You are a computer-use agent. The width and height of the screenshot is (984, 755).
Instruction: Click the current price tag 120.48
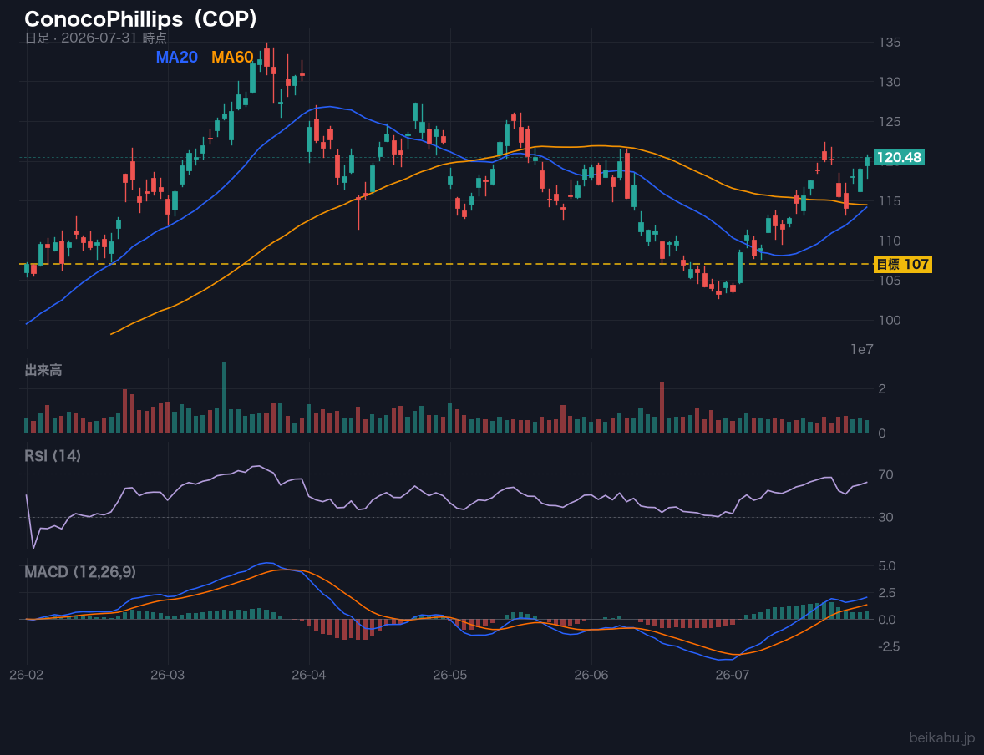[899, 158]
